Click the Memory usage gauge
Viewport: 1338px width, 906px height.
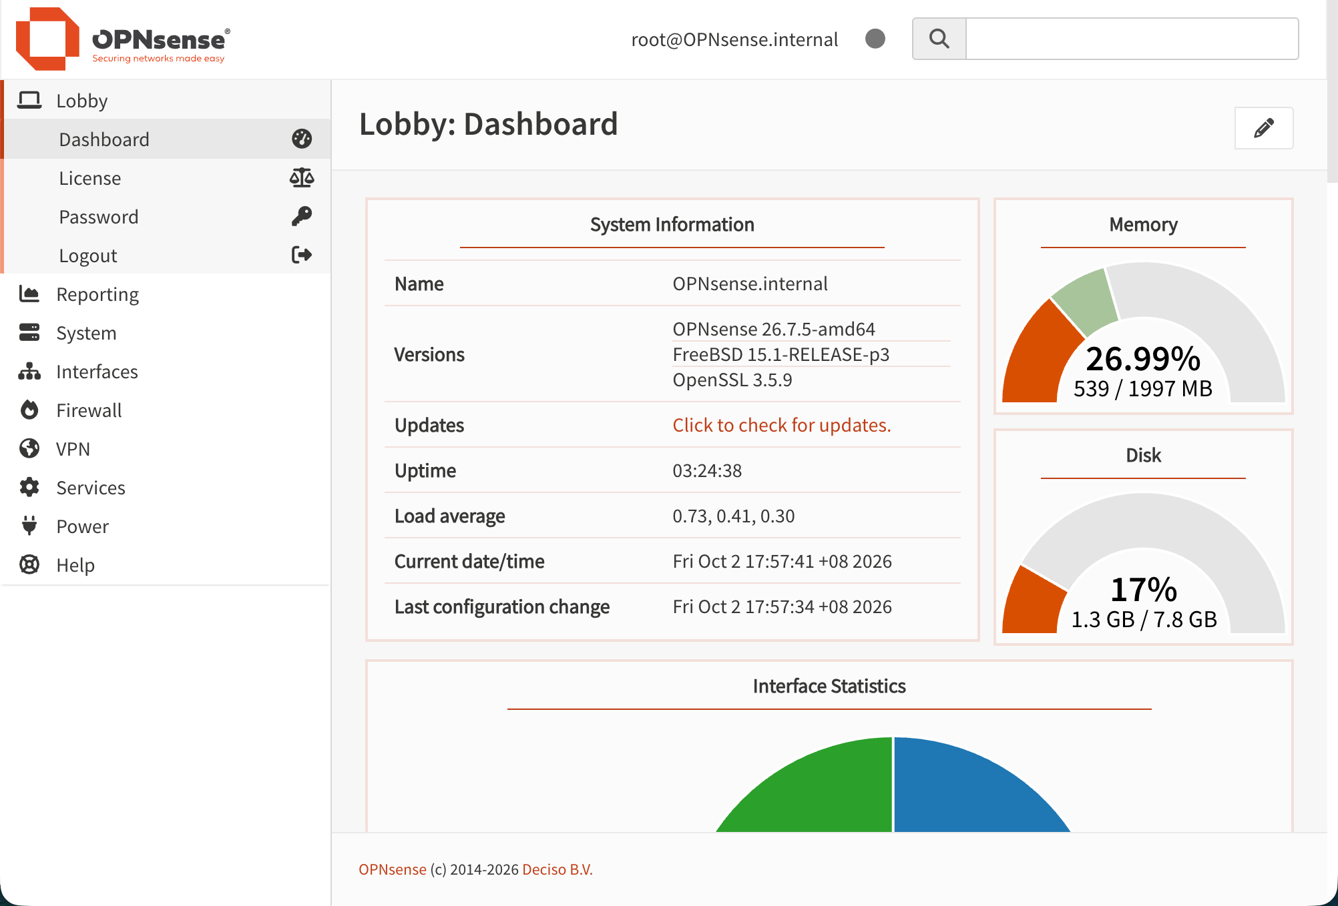pos(1143,332)
